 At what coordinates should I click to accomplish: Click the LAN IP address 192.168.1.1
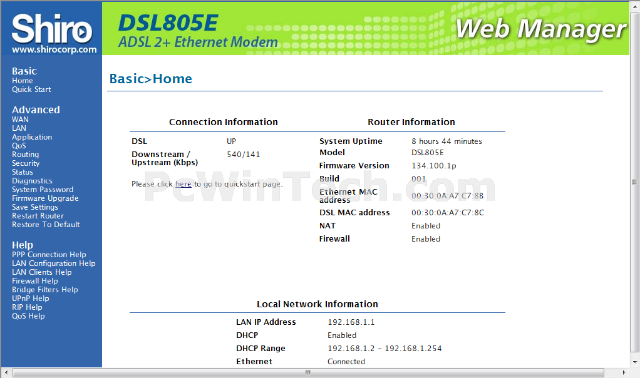[x=351, y=322]
